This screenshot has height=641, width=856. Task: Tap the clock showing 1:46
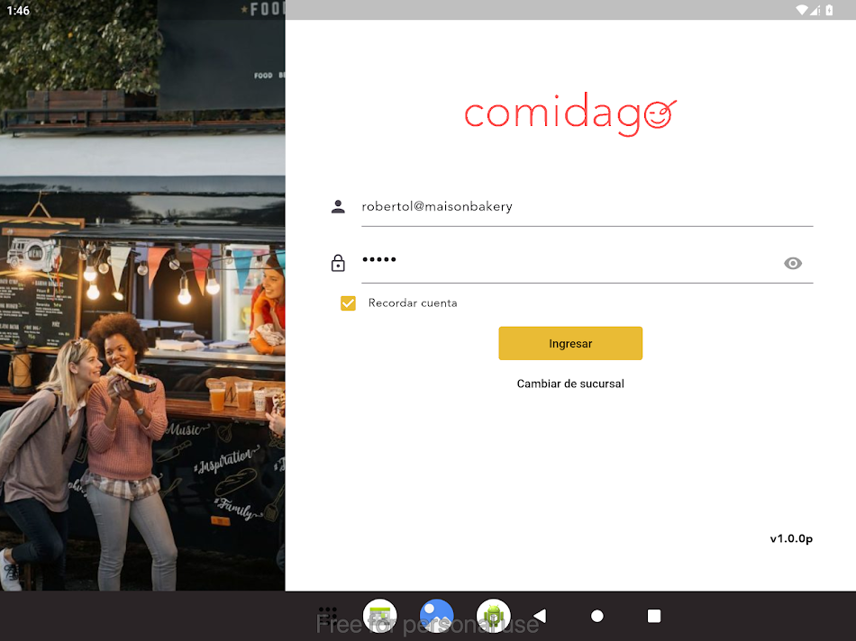pos(19,10)
